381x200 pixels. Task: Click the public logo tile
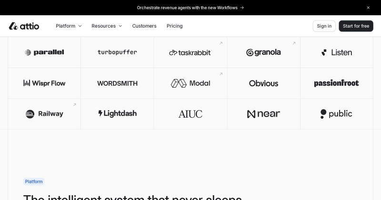tap(337, 114)
